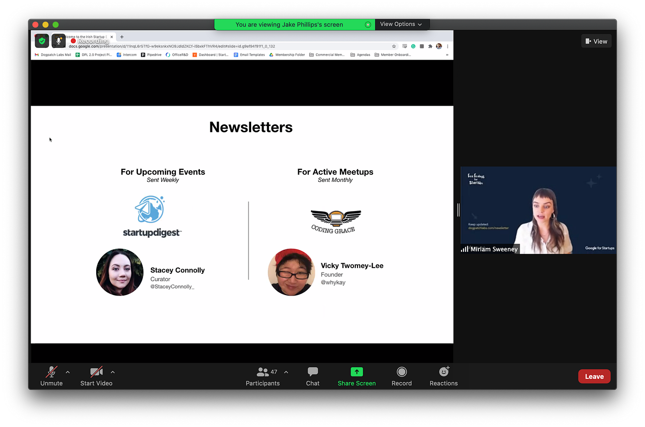Image resolution: width=645 pixels, height=427 pixels.
Task: Click the 'Newsletters' slide title
Action: click(251, 127)
